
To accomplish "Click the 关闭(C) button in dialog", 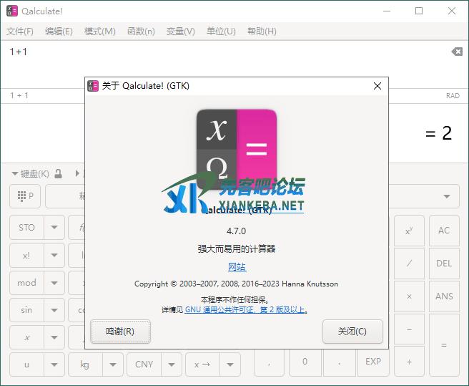I will coord(352,332).
